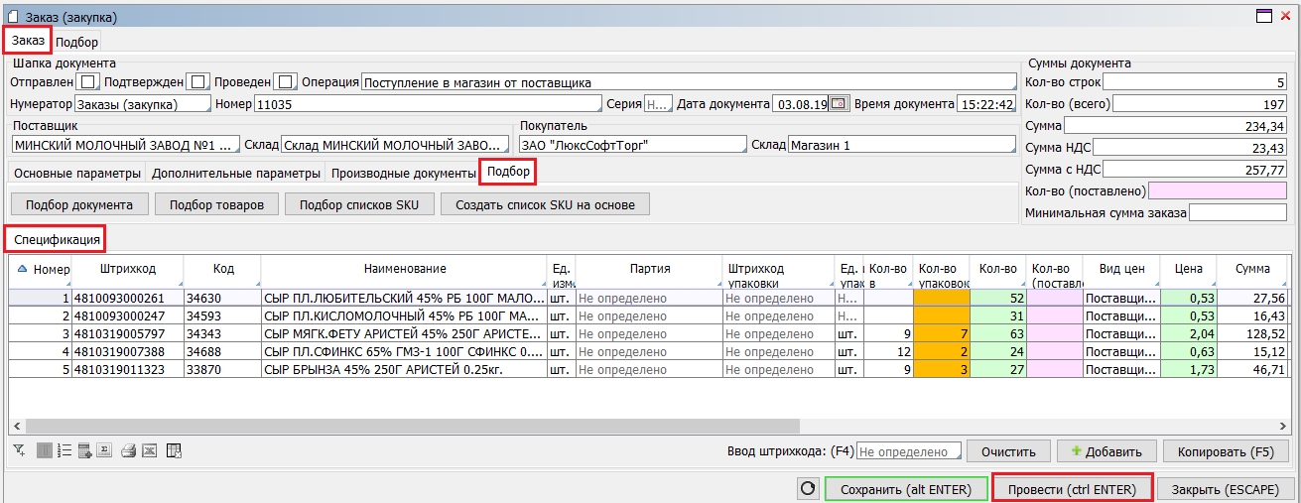
Task: Click the barcode input field (F4)
Action: (x=908, y=451)
